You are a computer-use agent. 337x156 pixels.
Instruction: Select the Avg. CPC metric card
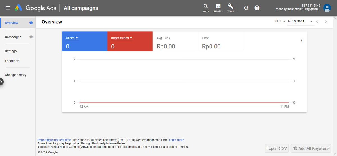[x=175, y=42]
